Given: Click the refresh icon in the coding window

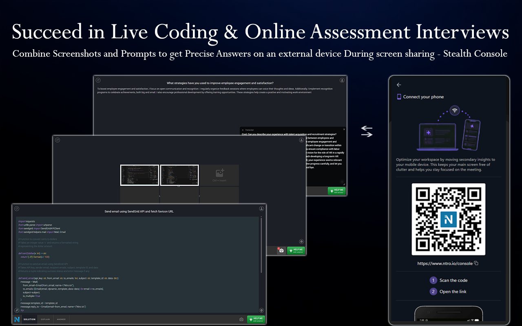Looking at the screenshot, I should pos(17,209).
